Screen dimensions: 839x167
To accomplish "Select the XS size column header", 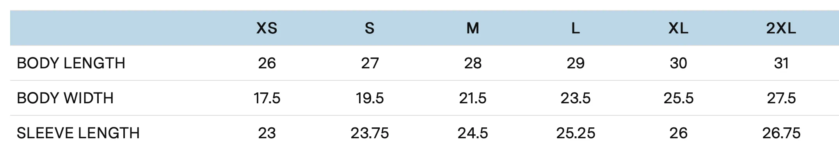I will [267, 28].
